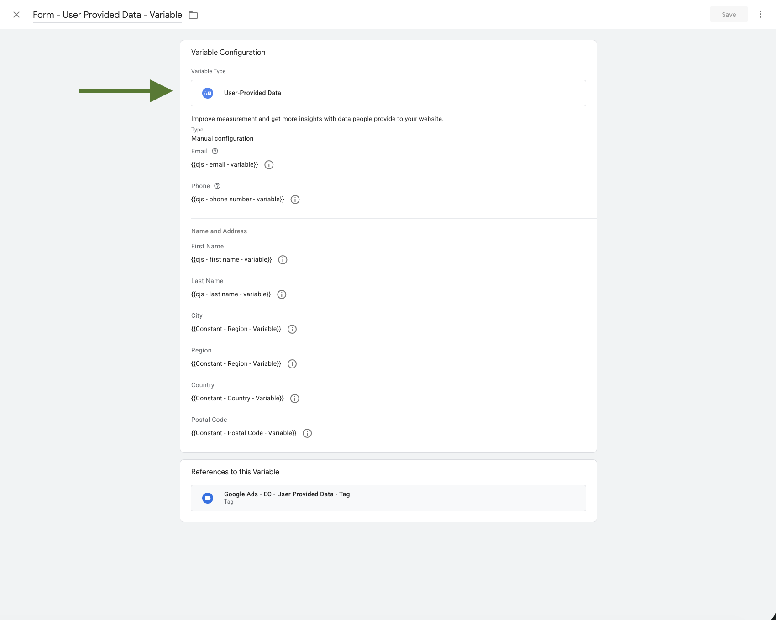Click the {{cjs - phone number - variable}} value
776x620 pixels.
[x=238, y=199]
